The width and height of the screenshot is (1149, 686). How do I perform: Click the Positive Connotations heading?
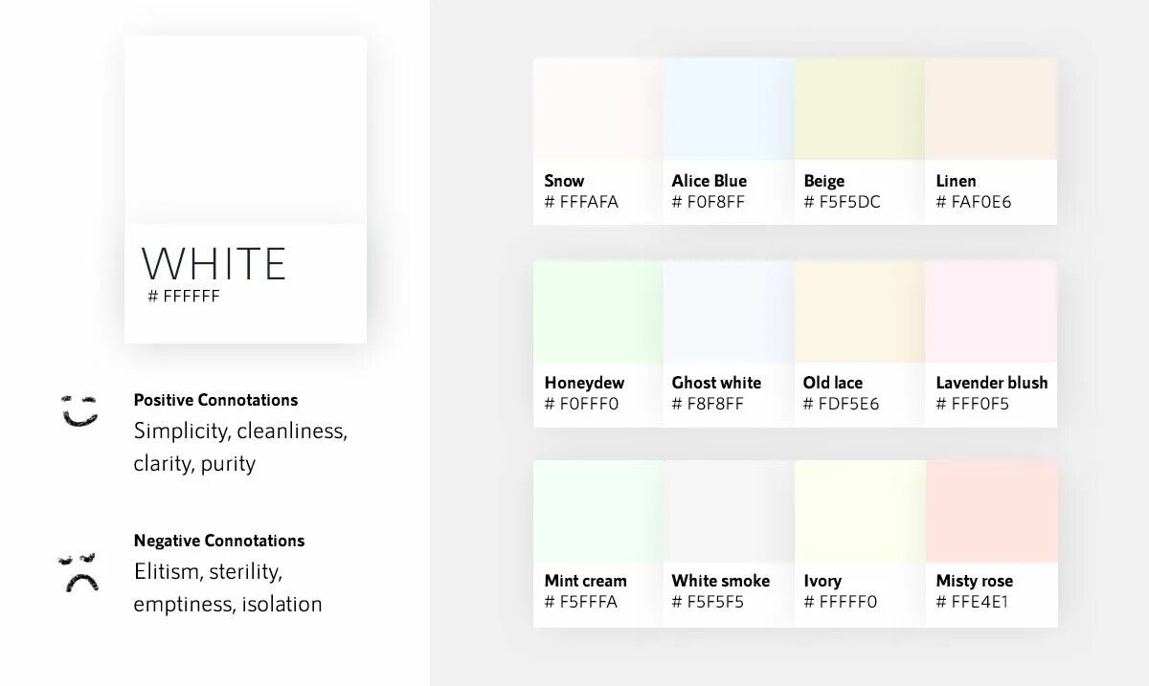pos(215,400)
